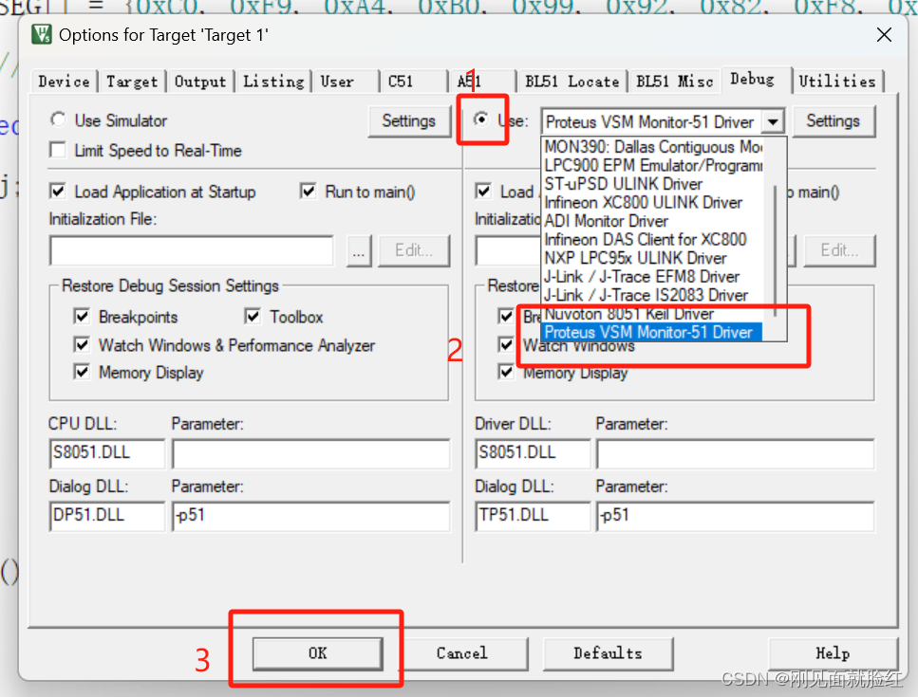Toggle simulator Run to main() checkbox
Viewport: 918px width, 697px height.
tap(308, 192)
